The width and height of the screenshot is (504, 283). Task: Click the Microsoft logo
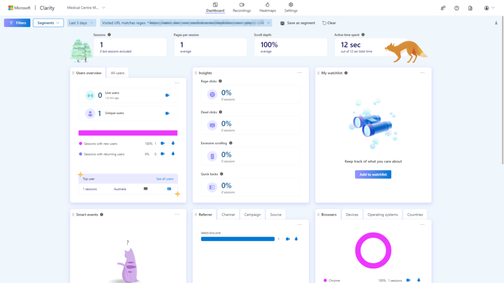tap(19, 8)
